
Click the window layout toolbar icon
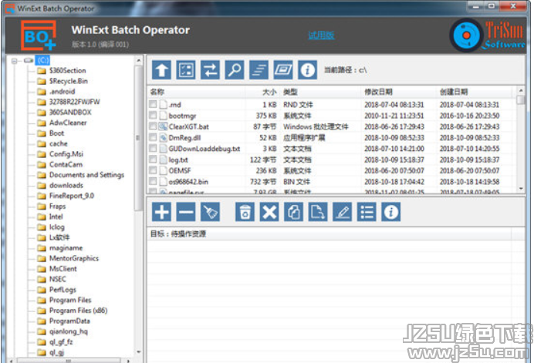(283, 70)
